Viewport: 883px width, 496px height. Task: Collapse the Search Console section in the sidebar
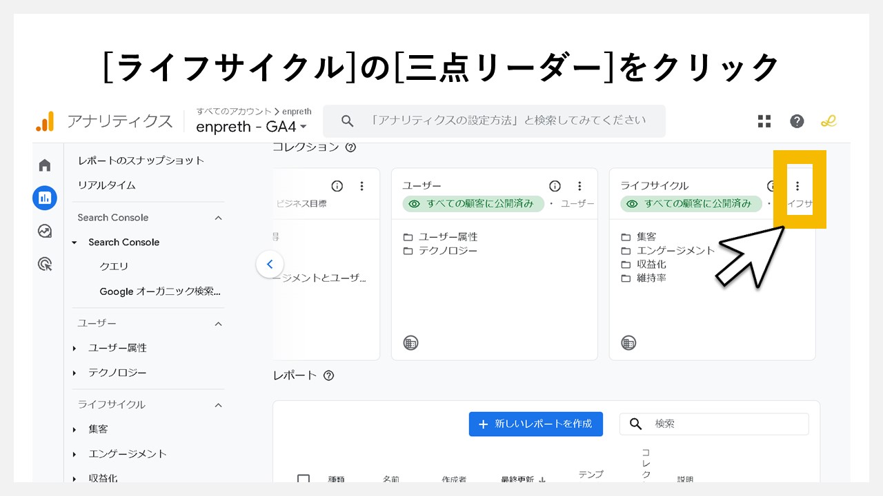pos(218,217)
